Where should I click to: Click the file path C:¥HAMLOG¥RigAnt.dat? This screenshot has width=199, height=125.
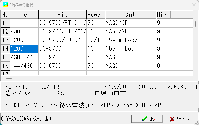(26, 119)
